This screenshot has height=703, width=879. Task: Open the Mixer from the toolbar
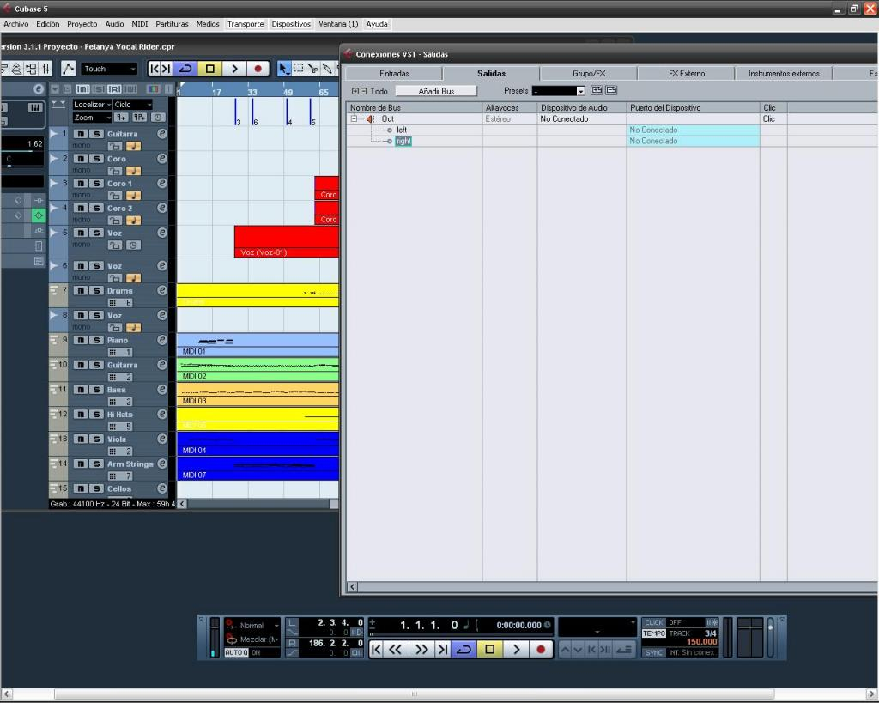click(x=46, y=69)
